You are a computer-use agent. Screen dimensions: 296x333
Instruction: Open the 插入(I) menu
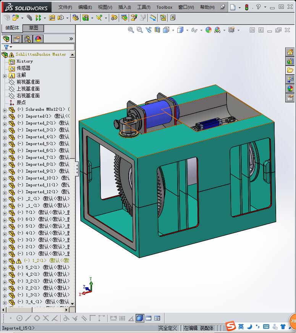(x=125, y=7)
